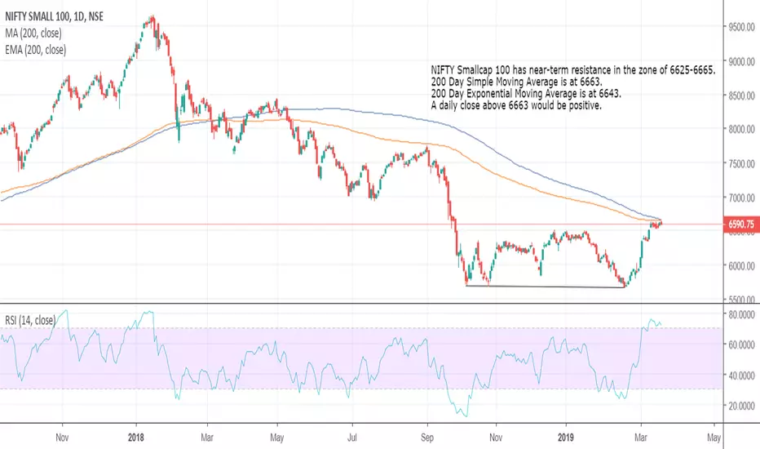Click the 60.0000 RSI axis label

(x=741, y=345)
